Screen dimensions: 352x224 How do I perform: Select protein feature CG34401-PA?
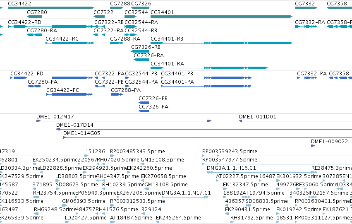coord(206,86)
